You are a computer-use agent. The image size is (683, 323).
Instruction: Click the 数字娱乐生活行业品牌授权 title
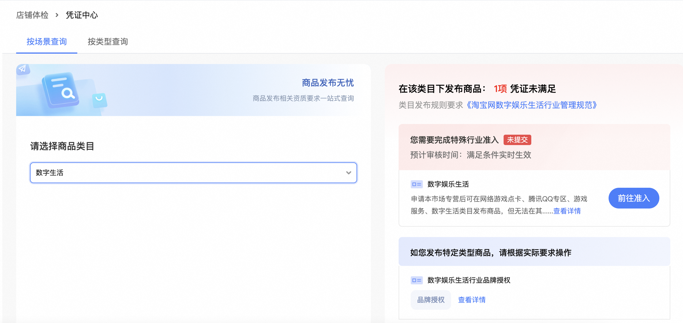(x=469, y=280)
